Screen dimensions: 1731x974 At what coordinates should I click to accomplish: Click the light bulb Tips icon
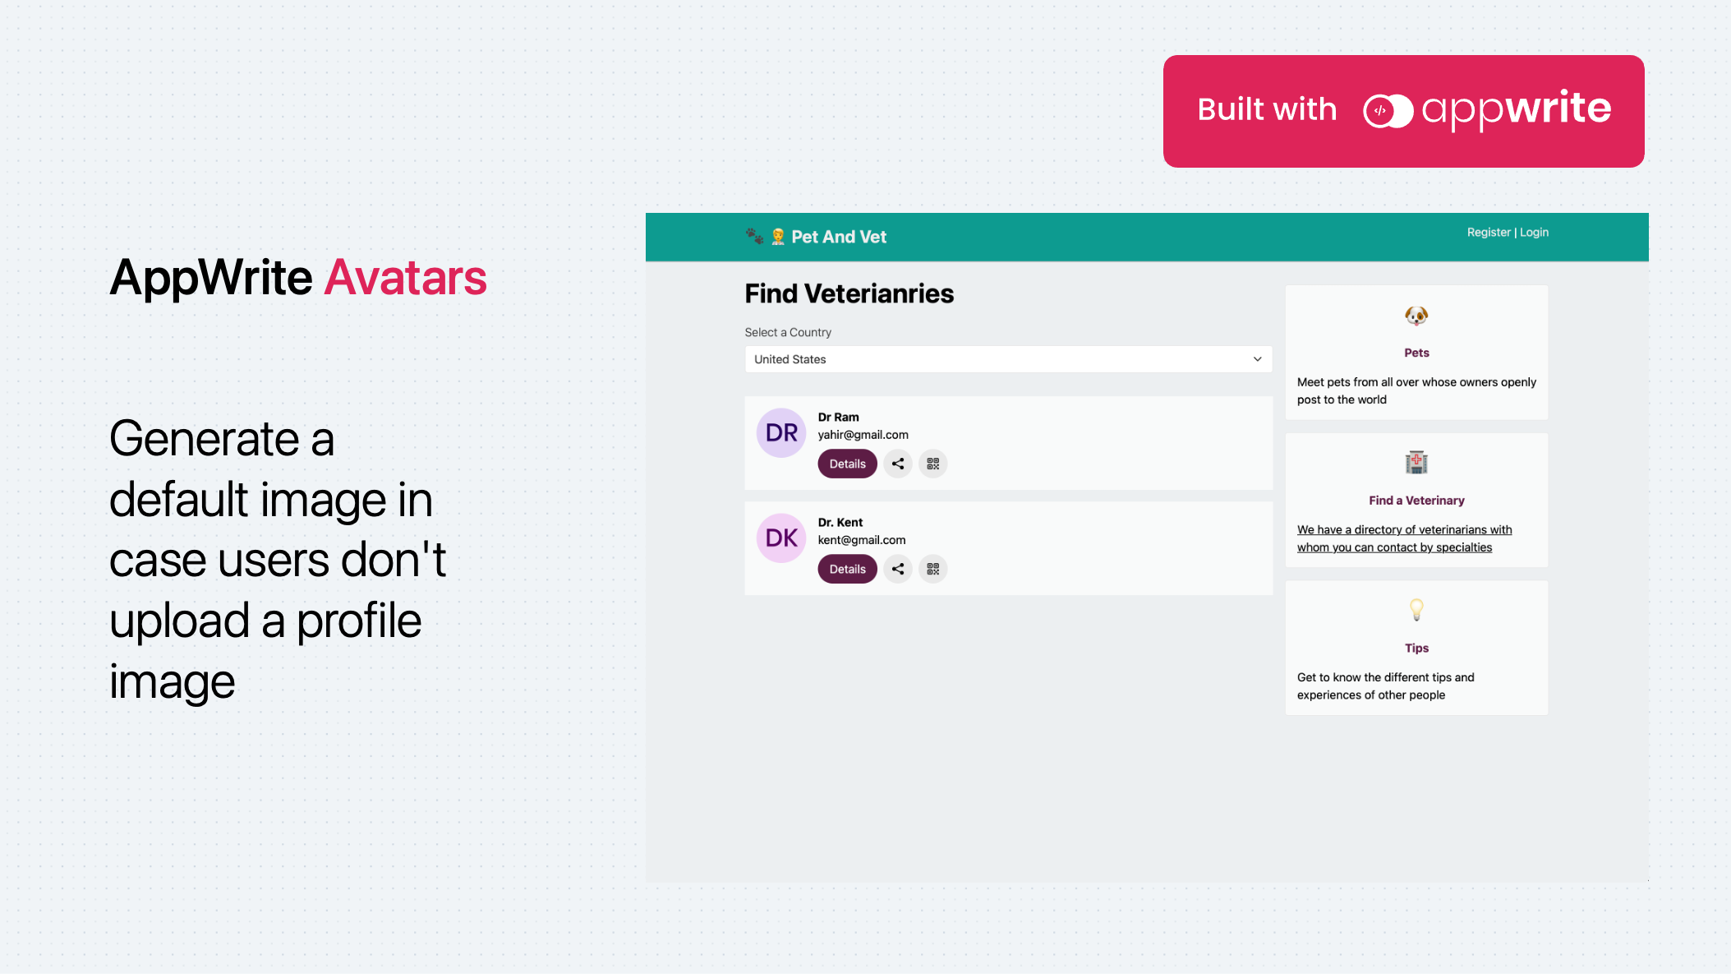(x=1416, y=610)
